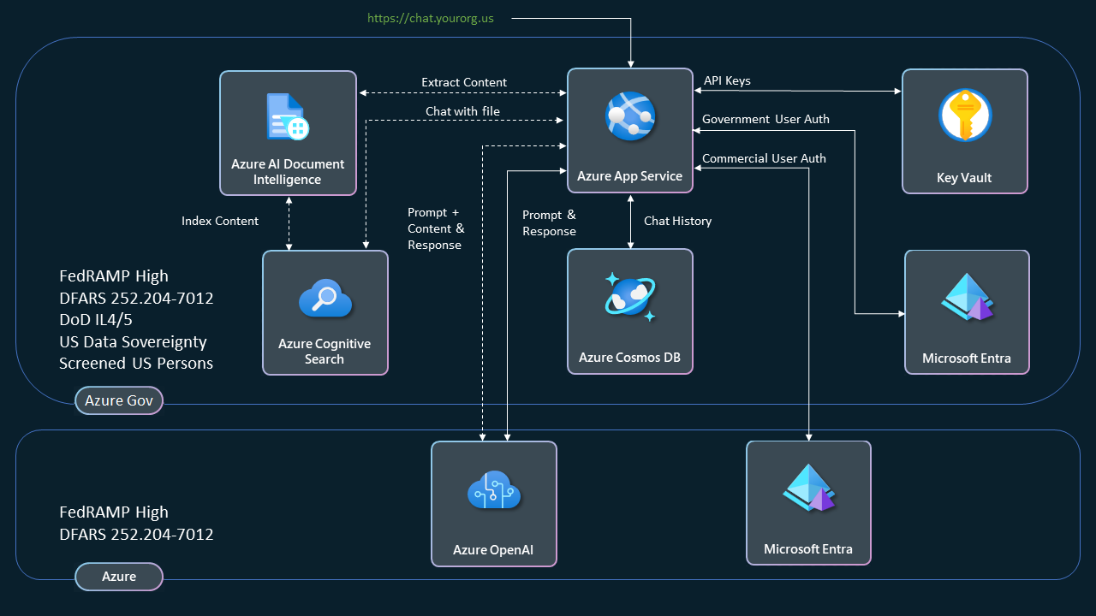The width and height of the screenshot is (1096, 616).
Task: Click the "Azure AI Document Intelligence" caption
Action: pyautogui.click(x=288, y=172)
